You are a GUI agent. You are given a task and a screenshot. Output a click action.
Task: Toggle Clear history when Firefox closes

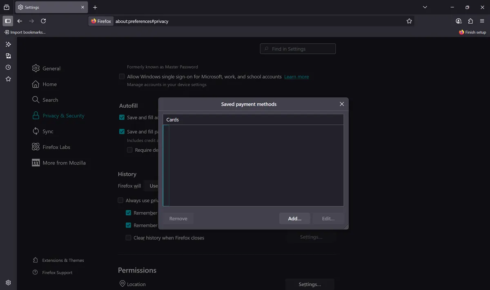point(128,238)
